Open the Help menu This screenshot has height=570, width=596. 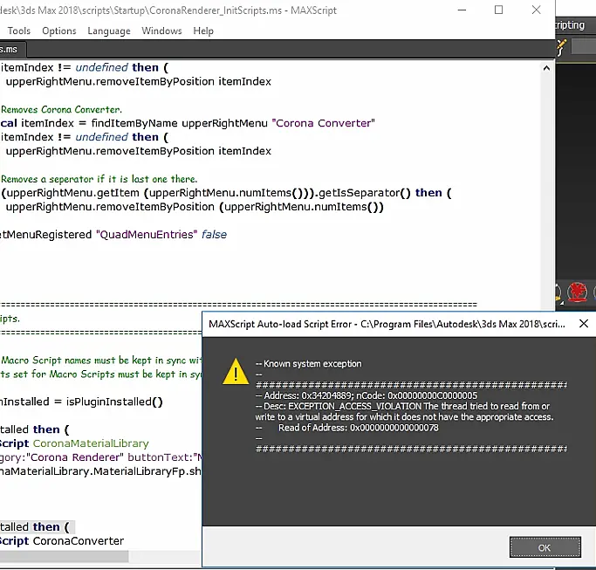coord(203,31)
